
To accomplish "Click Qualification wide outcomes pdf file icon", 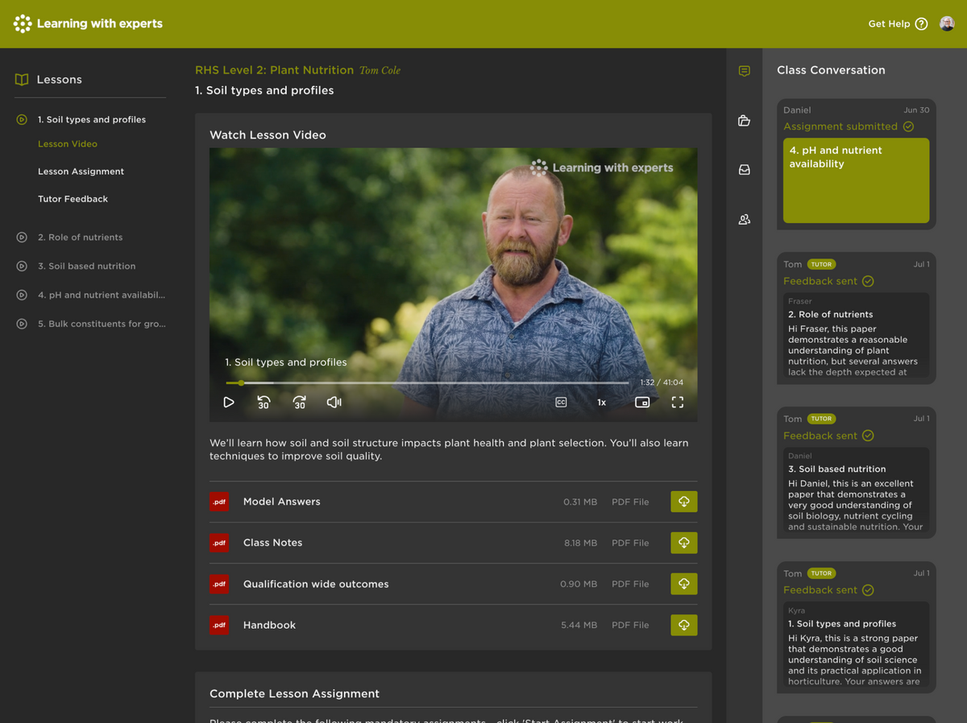I will [x=219, y=584].
